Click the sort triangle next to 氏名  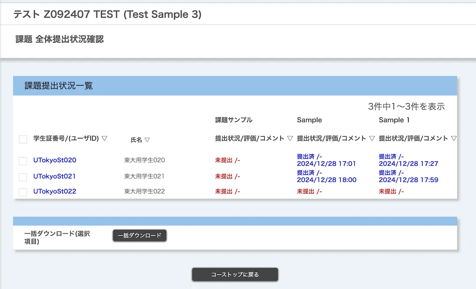[x=147, y=140]
